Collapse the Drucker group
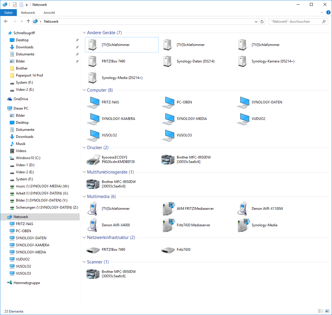The height and width of the screenshot is (315, 332). (84, 148)
